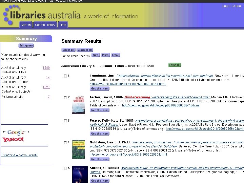Click the Deselect all button

click(x=85, y=50)
